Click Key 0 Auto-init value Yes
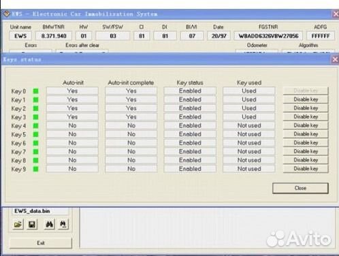339x256 pixels. coord(72,91)
